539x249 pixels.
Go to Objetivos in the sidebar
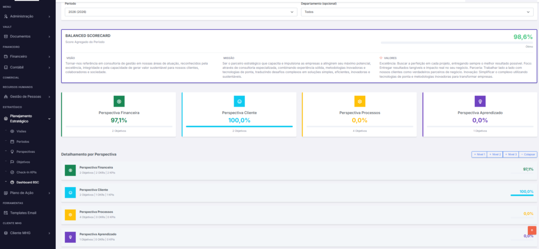click(23, 162)
